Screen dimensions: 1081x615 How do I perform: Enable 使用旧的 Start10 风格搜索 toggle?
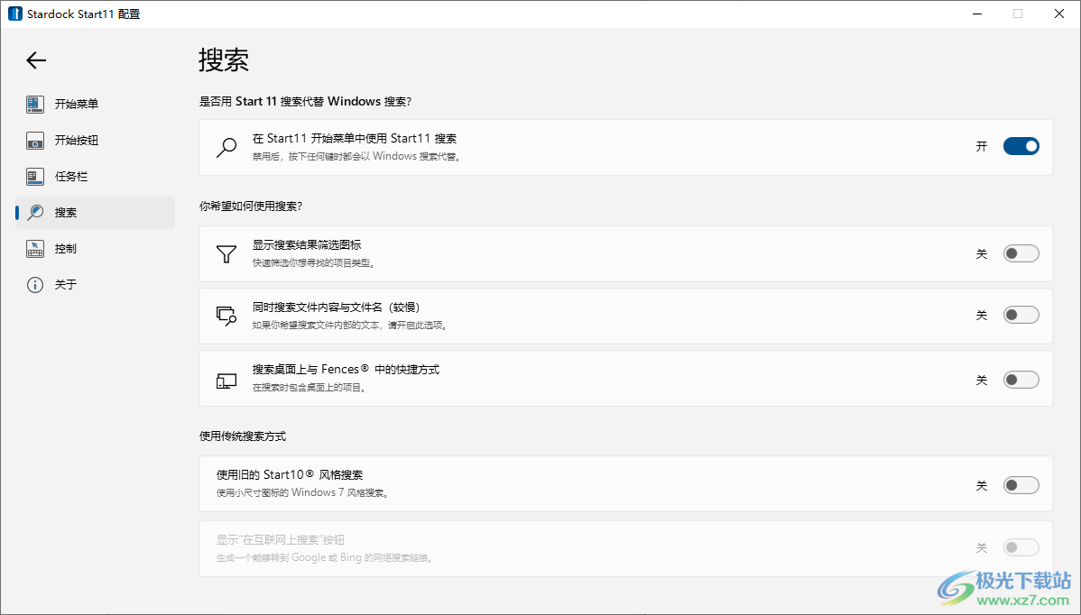point(1021,485)
